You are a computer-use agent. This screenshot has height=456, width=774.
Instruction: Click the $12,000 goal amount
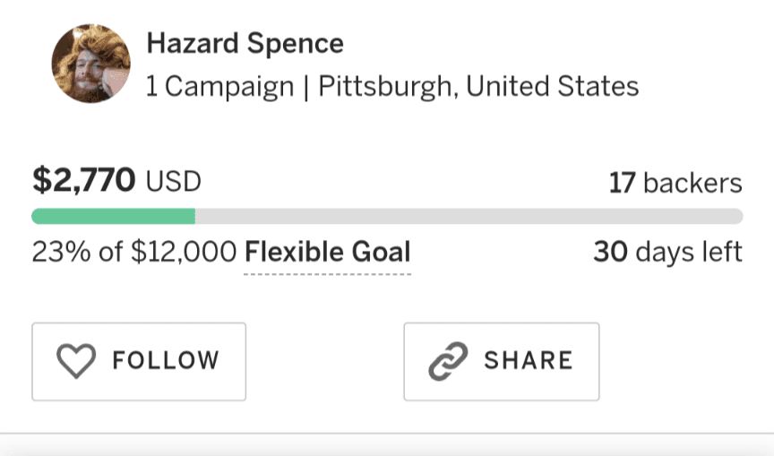(x=183, y=252)
